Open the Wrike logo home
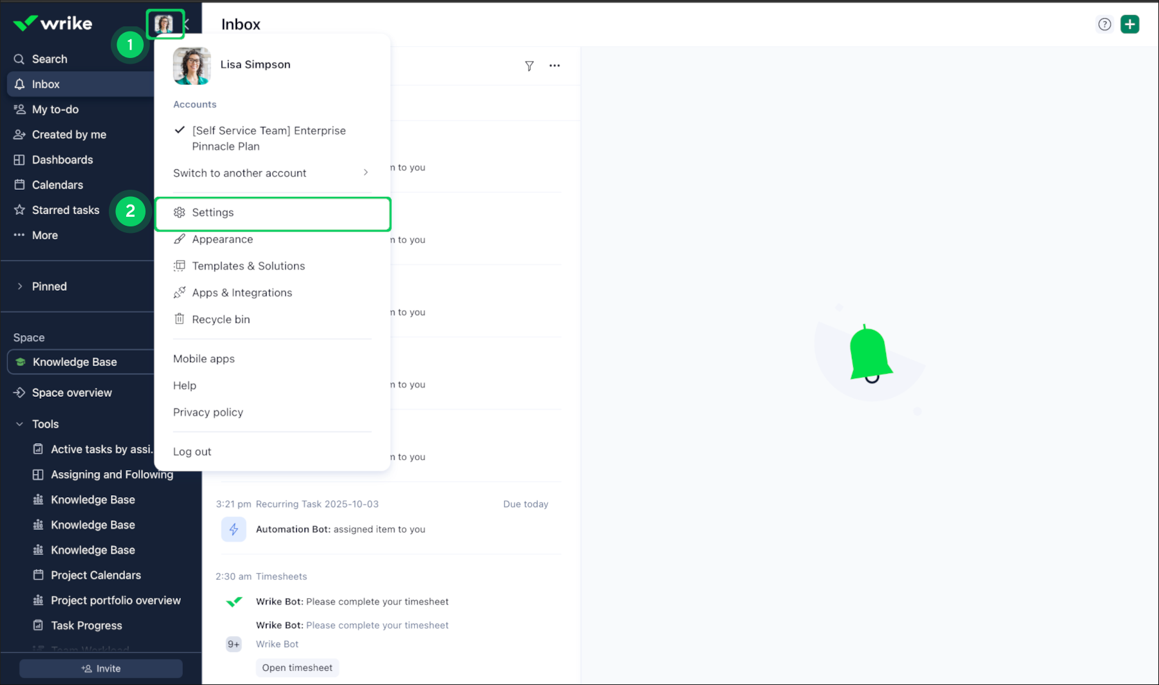This screenshot has height=685, width=1159. 53,24
